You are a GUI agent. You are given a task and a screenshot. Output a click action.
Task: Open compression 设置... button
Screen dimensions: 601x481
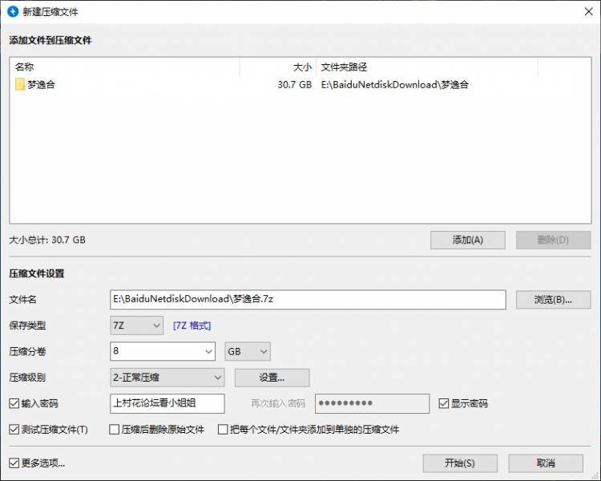(272, 378)
